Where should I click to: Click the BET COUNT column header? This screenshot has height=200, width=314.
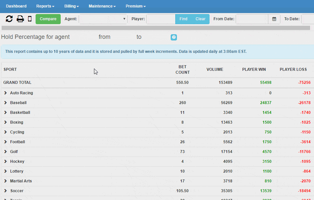[182, 69]
